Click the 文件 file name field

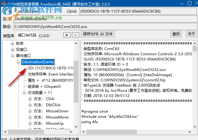[x=26, y=11]
